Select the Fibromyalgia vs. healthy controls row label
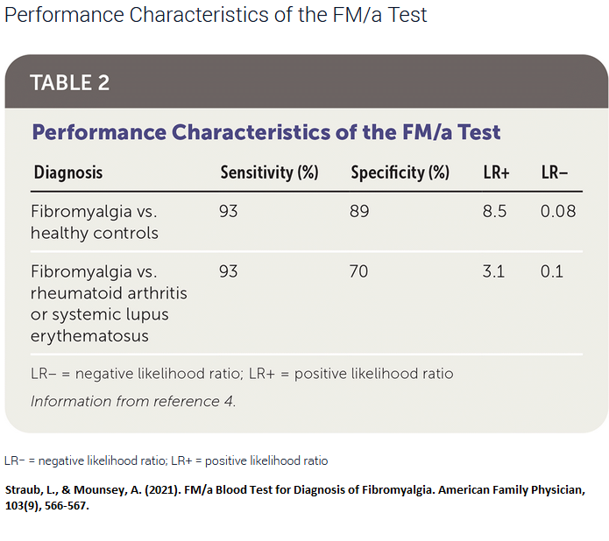The height and width of the screenshot is (541, 609). pos(95,222)
